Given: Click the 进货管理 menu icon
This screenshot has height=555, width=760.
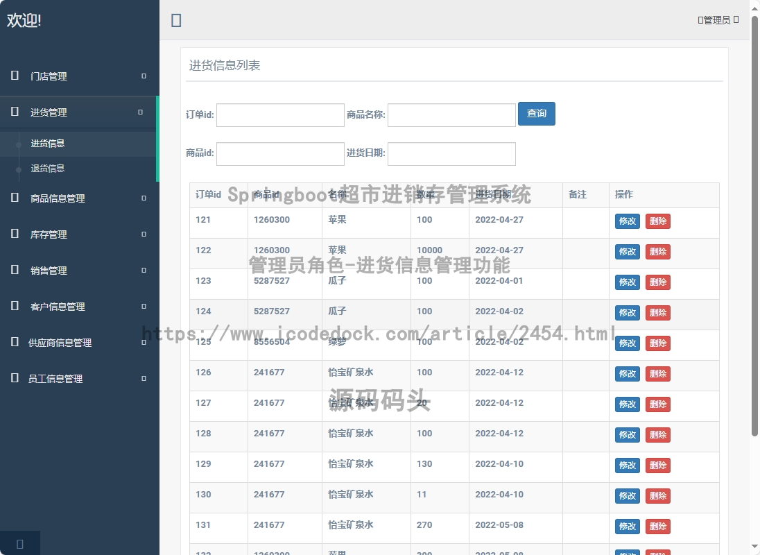Looking at the screenshot, I should [15, 112].
